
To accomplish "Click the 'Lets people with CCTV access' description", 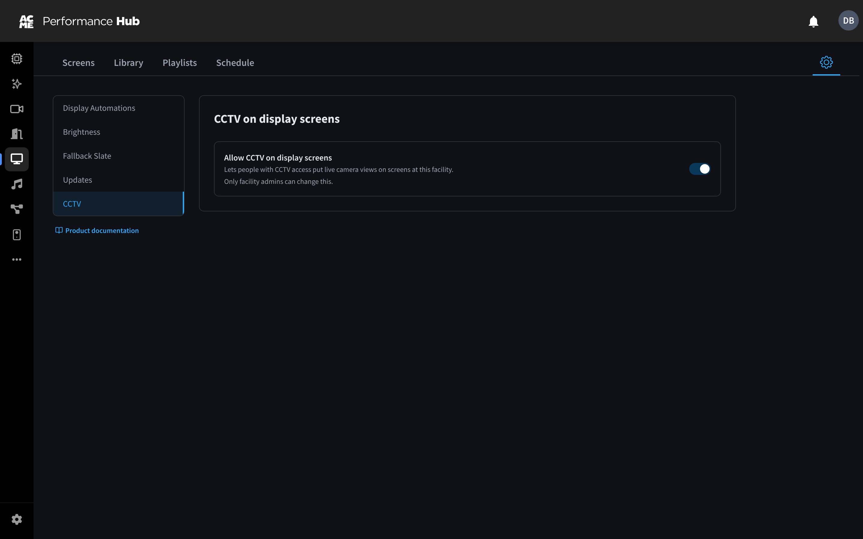I will point(338,170).
